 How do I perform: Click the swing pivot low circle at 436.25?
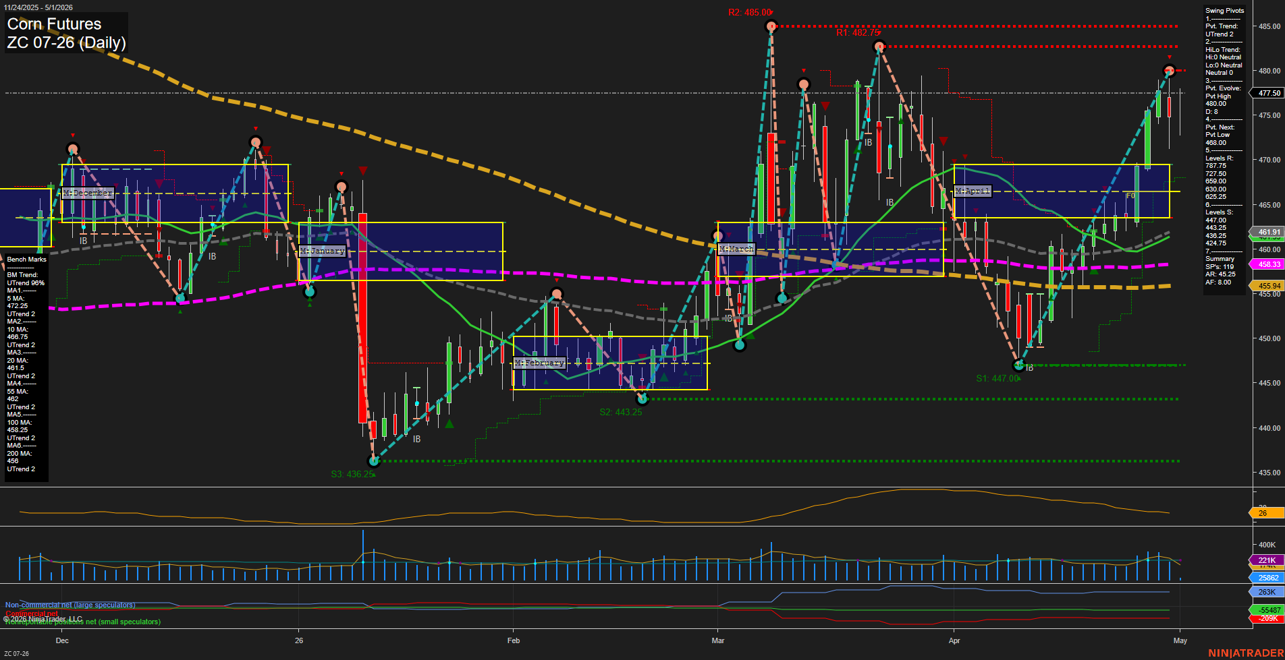(374, 461)
